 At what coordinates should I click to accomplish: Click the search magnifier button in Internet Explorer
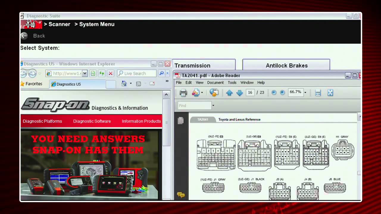click(161, 73)
